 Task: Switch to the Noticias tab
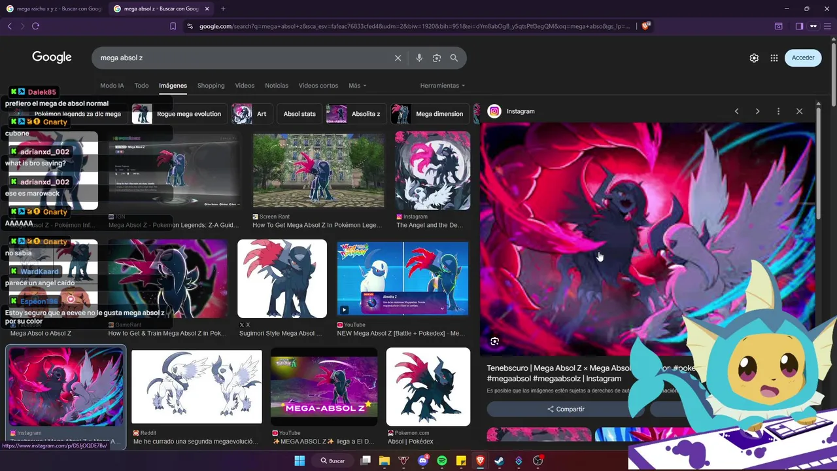click(x=277, y=86)
